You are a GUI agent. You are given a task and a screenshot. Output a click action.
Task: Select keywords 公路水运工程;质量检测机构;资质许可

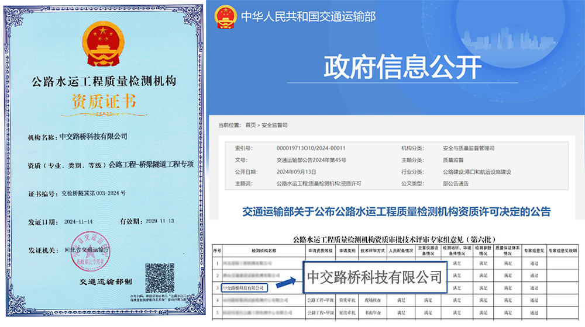coord(319,183)
